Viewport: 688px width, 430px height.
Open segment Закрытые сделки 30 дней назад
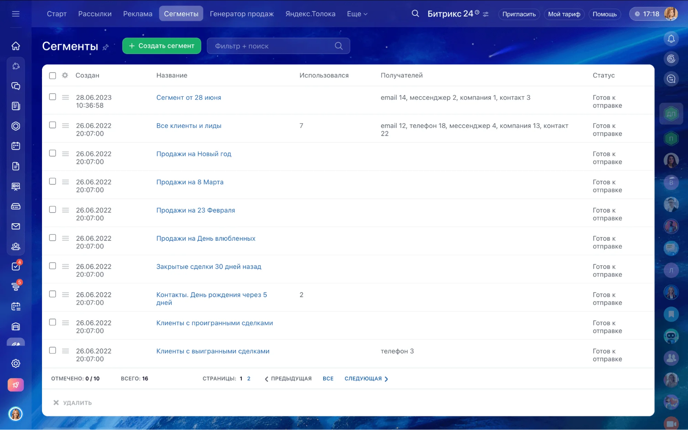[x=209, y=267]
